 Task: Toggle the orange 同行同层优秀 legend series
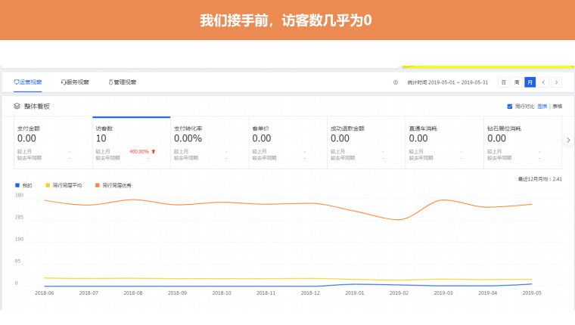point(113,185)
